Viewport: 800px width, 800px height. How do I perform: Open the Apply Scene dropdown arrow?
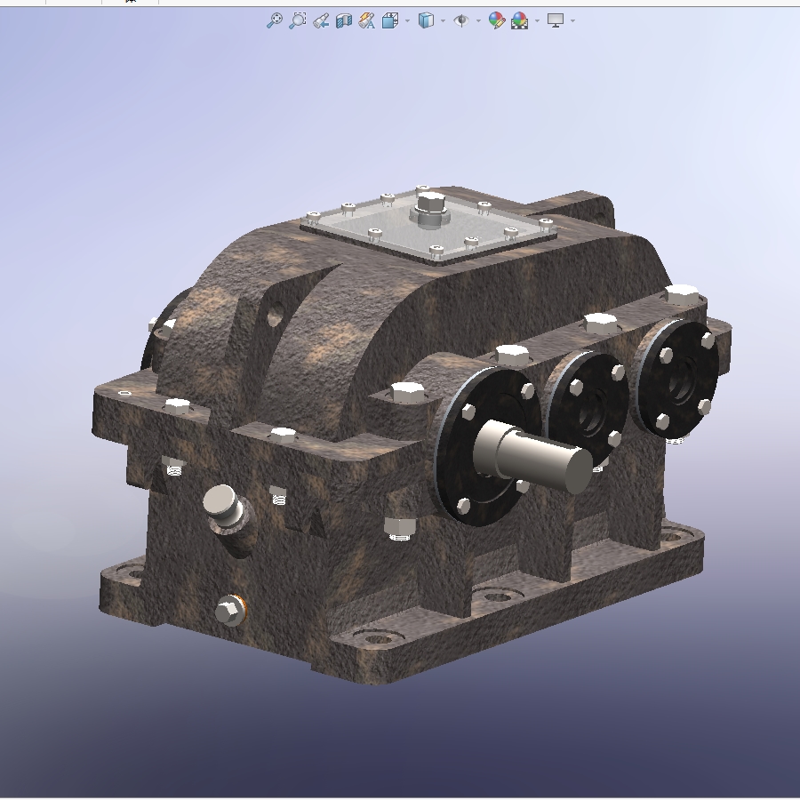(x=537, y=21)
